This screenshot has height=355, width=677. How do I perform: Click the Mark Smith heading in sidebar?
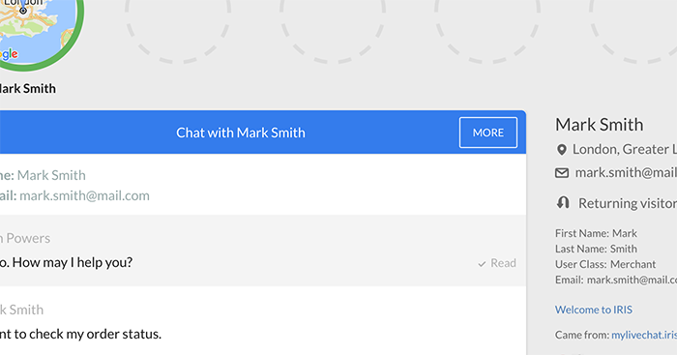[x=599, y=125]
